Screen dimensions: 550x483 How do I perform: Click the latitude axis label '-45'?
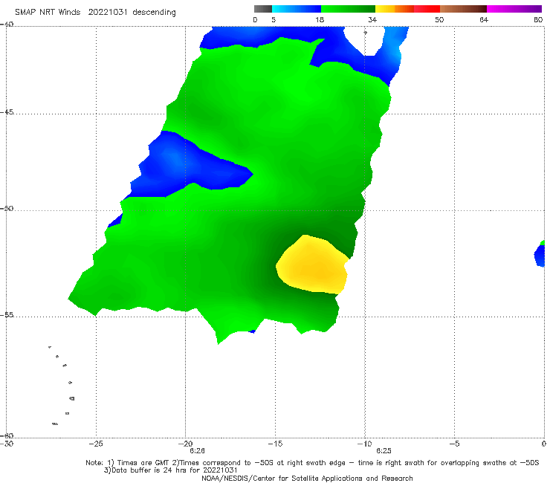coord(7,112)
